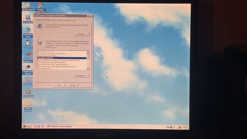The width and height of the screenshot is (247, 139).
Task: Select the Online Services folder icon
Action: [28, 107]
